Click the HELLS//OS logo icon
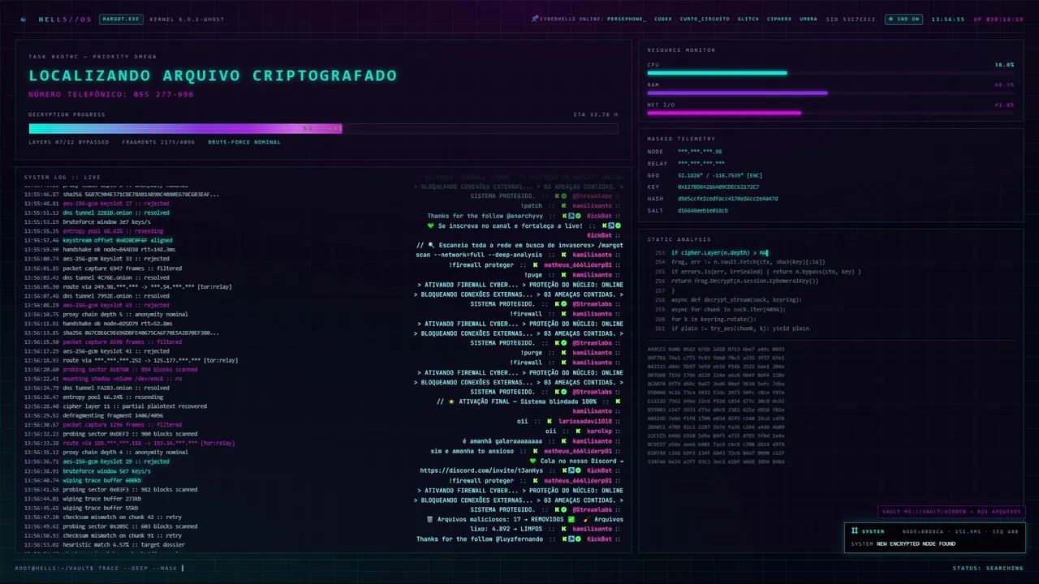1039x584 pixels. [x=24, y=19]
